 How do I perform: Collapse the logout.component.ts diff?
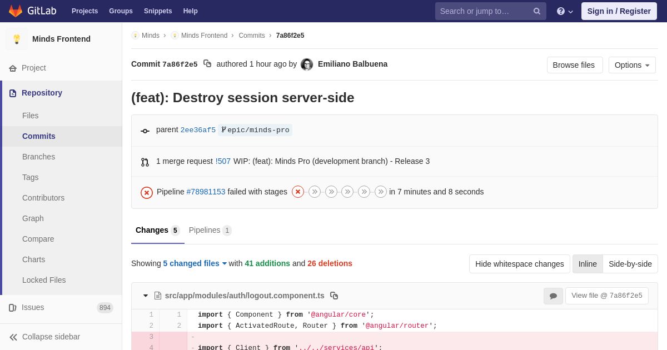[x=146, y=296]
